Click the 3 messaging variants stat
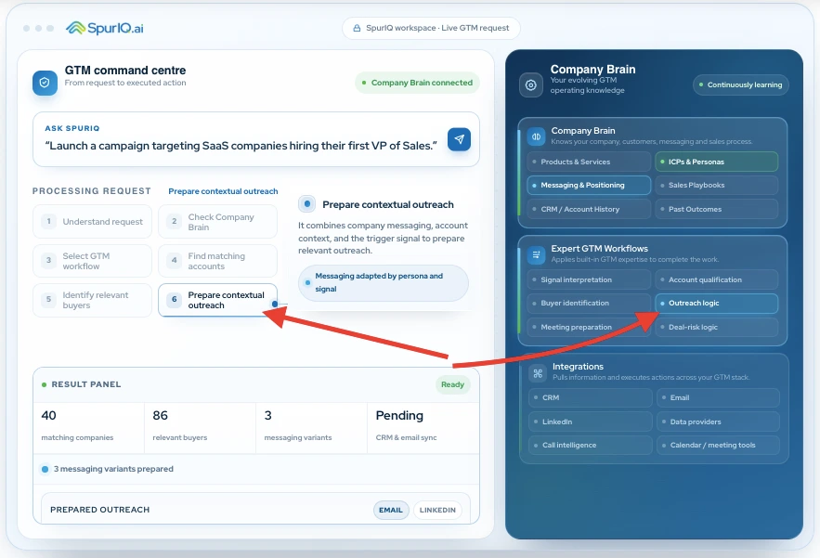The height and width of the screenshot is (558, 820). pyautogui.click(x=312, y=427)
